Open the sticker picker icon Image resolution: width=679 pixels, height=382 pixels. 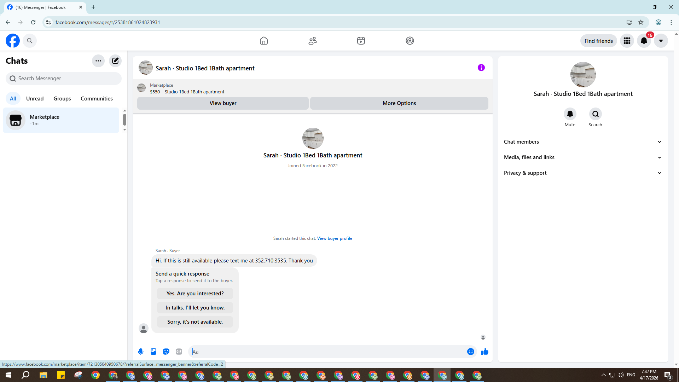[166, 352]
